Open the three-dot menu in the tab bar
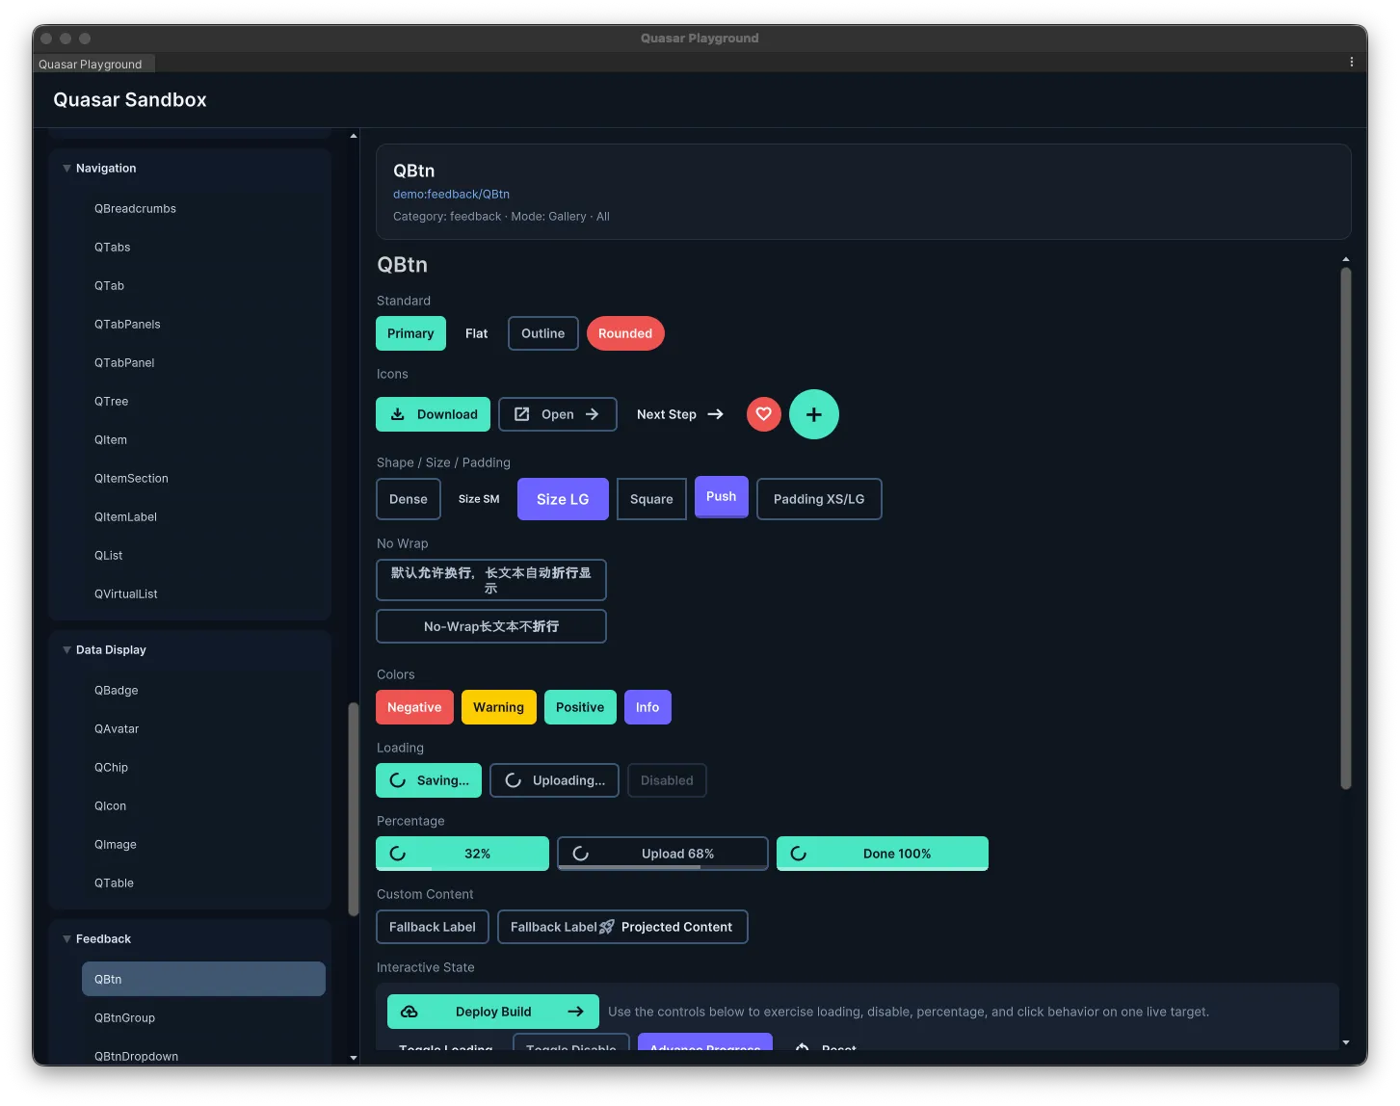Image resolution: width=1400 pixels, height=1106 pixels. 1352,63
